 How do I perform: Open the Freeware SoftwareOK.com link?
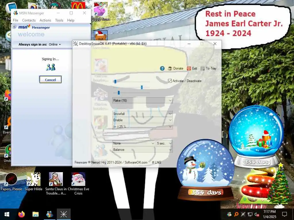pos(111,162)
